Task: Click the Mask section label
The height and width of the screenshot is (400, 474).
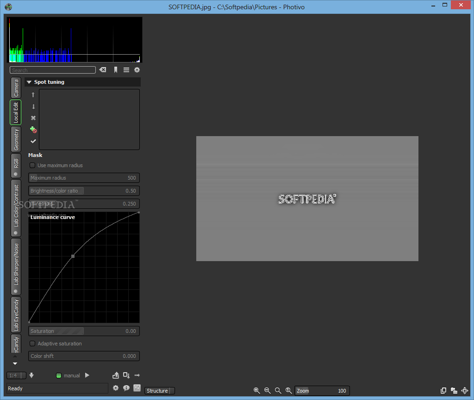Action: click(35, 155)
